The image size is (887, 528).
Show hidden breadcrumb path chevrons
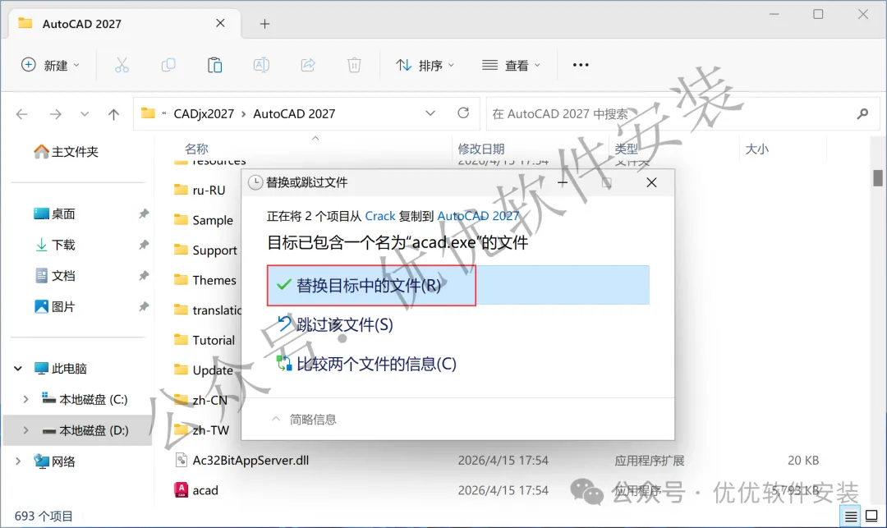164,113
